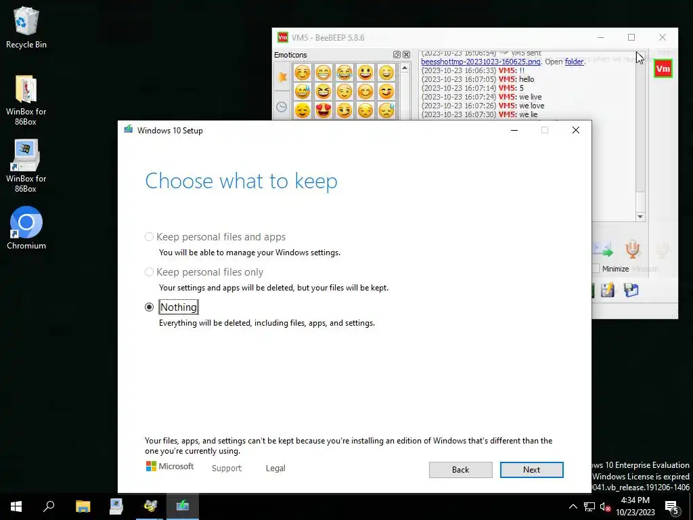693x520 pixels.
Task: Choose the tongue-out yum emoticon in BeeBEEP
Action: pos(386,91)
